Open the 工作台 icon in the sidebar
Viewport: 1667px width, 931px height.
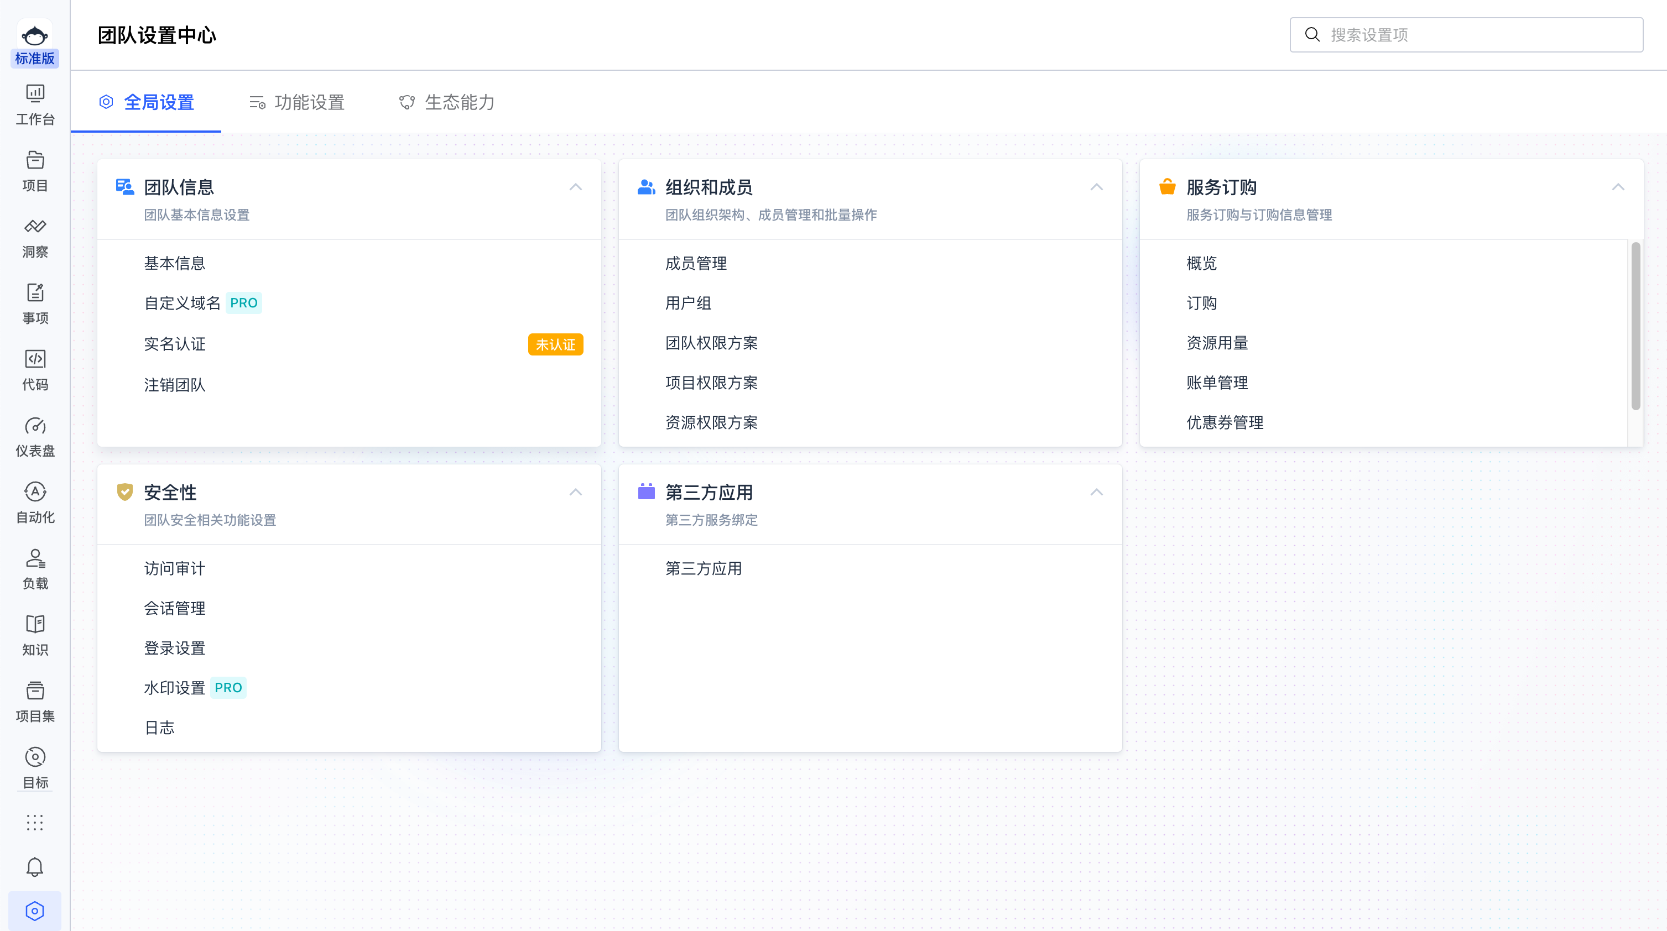34,103
